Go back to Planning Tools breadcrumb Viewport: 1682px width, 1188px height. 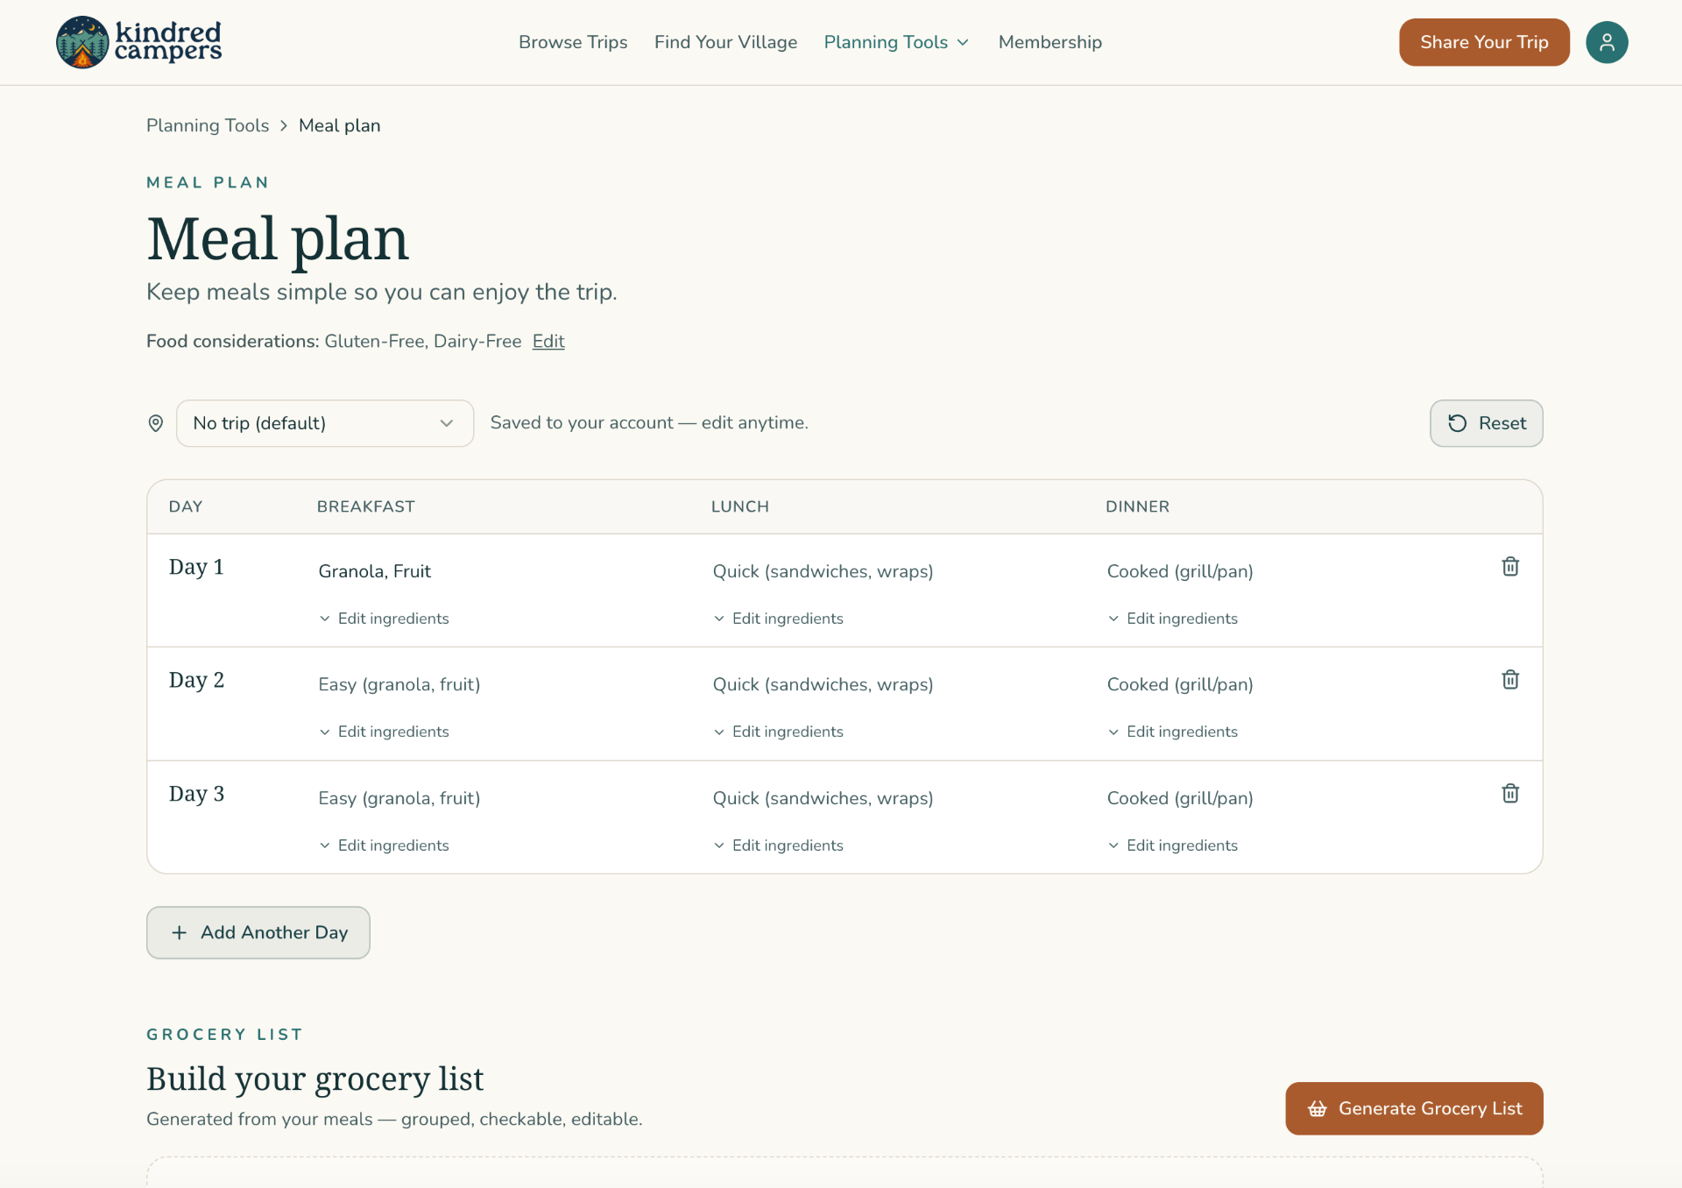click(x=208, y=125)
